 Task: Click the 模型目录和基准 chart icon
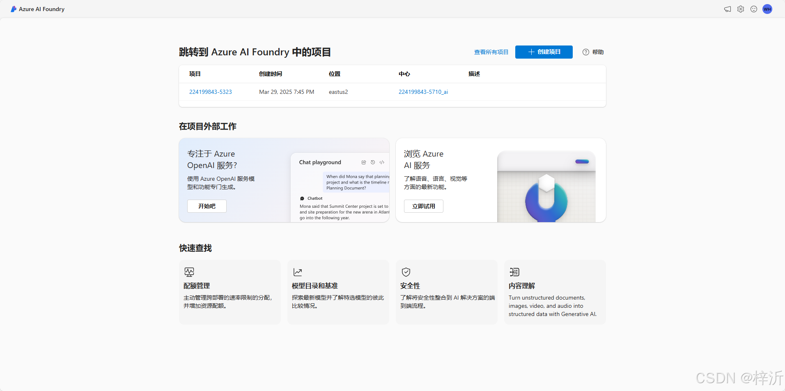298,272
